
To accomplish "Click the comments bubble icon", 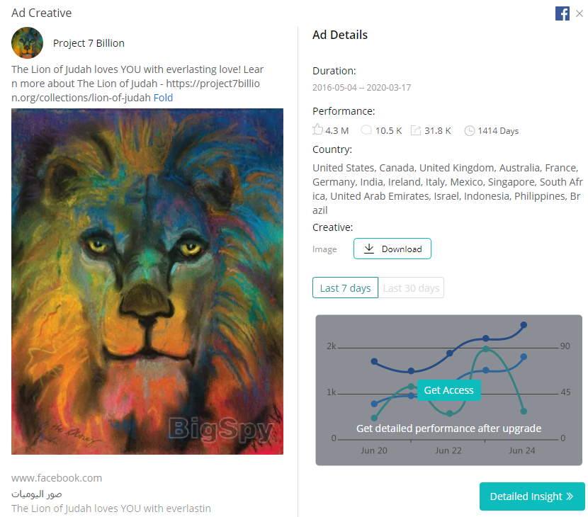I will pyautogui.click(x=366, y=130).
